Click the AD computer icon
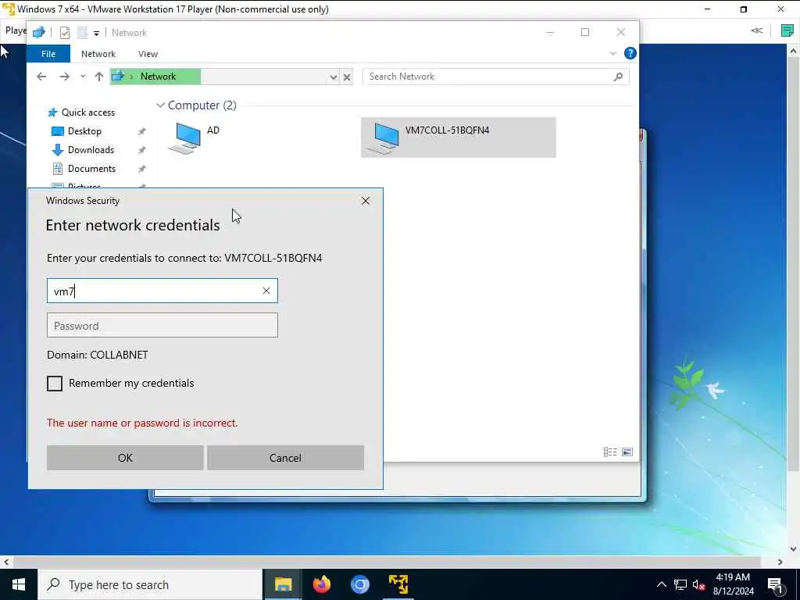The width and height of the screenshot is (800, 600). (x=184, y=137)
